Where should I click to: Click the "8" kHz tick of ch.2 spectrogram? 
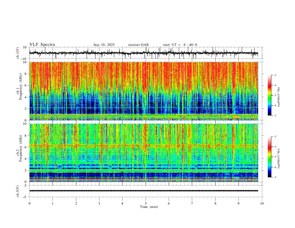tap(26, 135)
